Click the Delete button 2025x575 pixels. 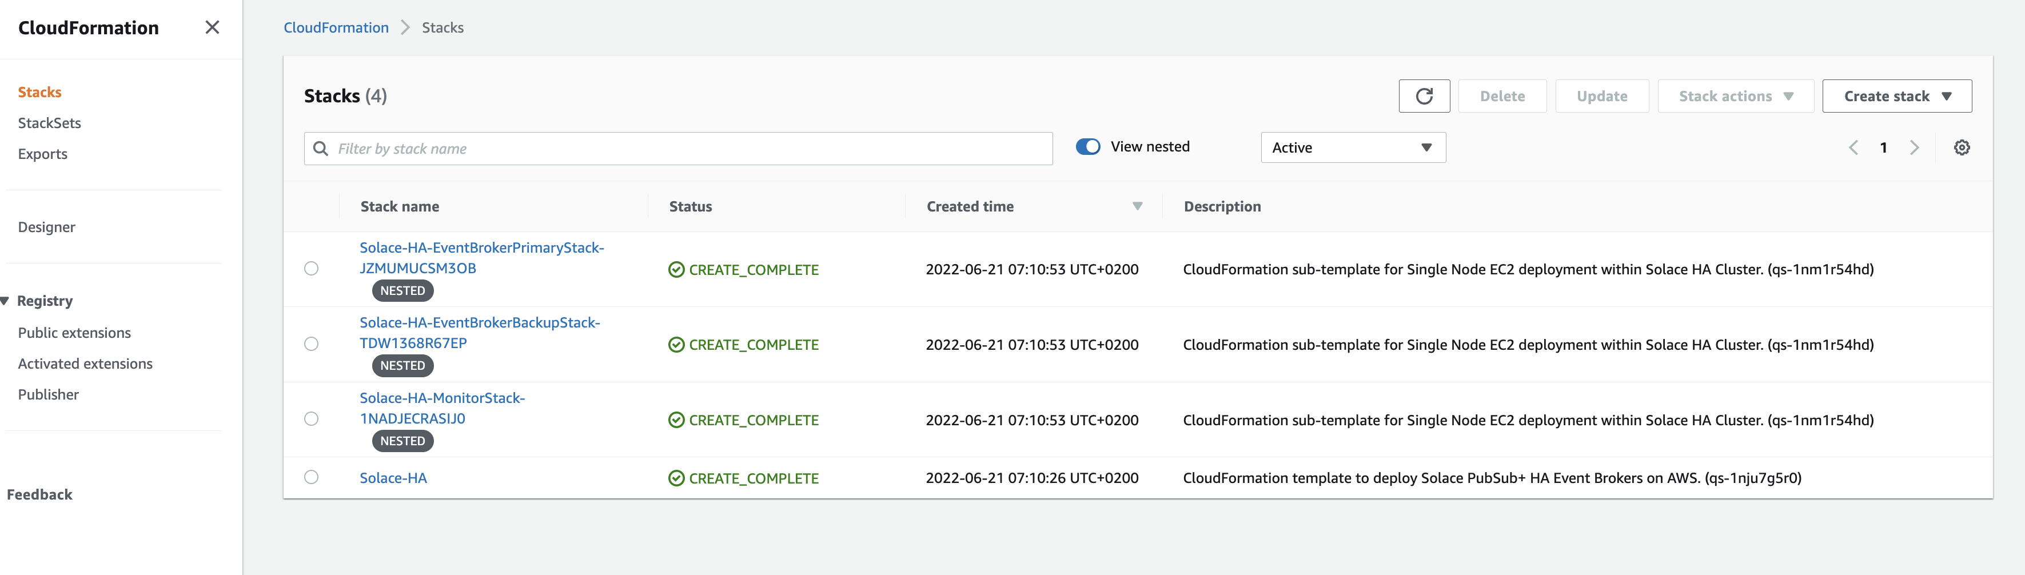(x=1502, y=96)
